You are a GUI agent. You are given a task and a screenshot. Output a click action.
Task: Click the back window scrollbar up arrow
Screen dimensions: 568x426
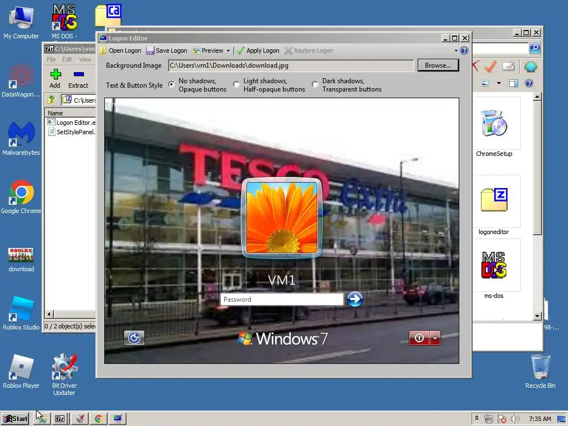[537, 97]
